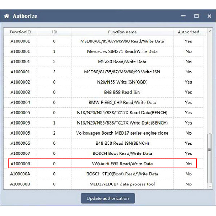Click the vertical scrollbar thumb

coord(210,158)
